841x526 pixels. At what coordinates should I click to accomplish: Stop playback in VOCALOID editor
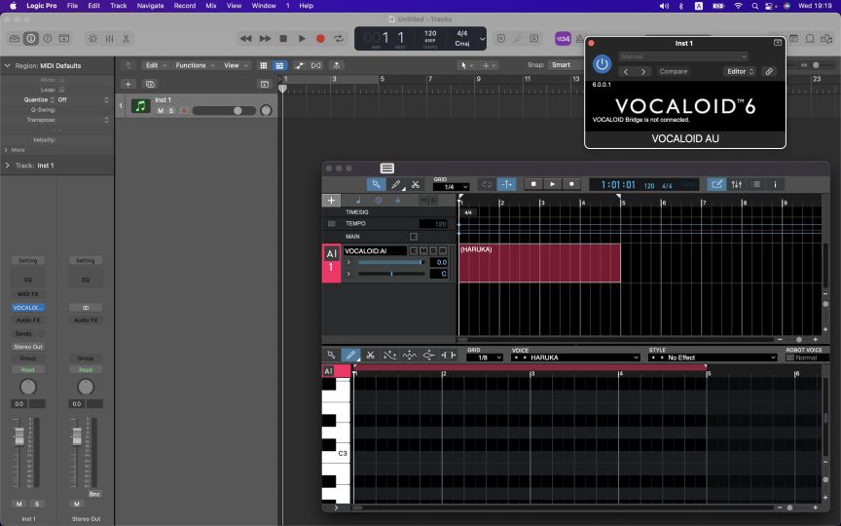tap(533, 184)
